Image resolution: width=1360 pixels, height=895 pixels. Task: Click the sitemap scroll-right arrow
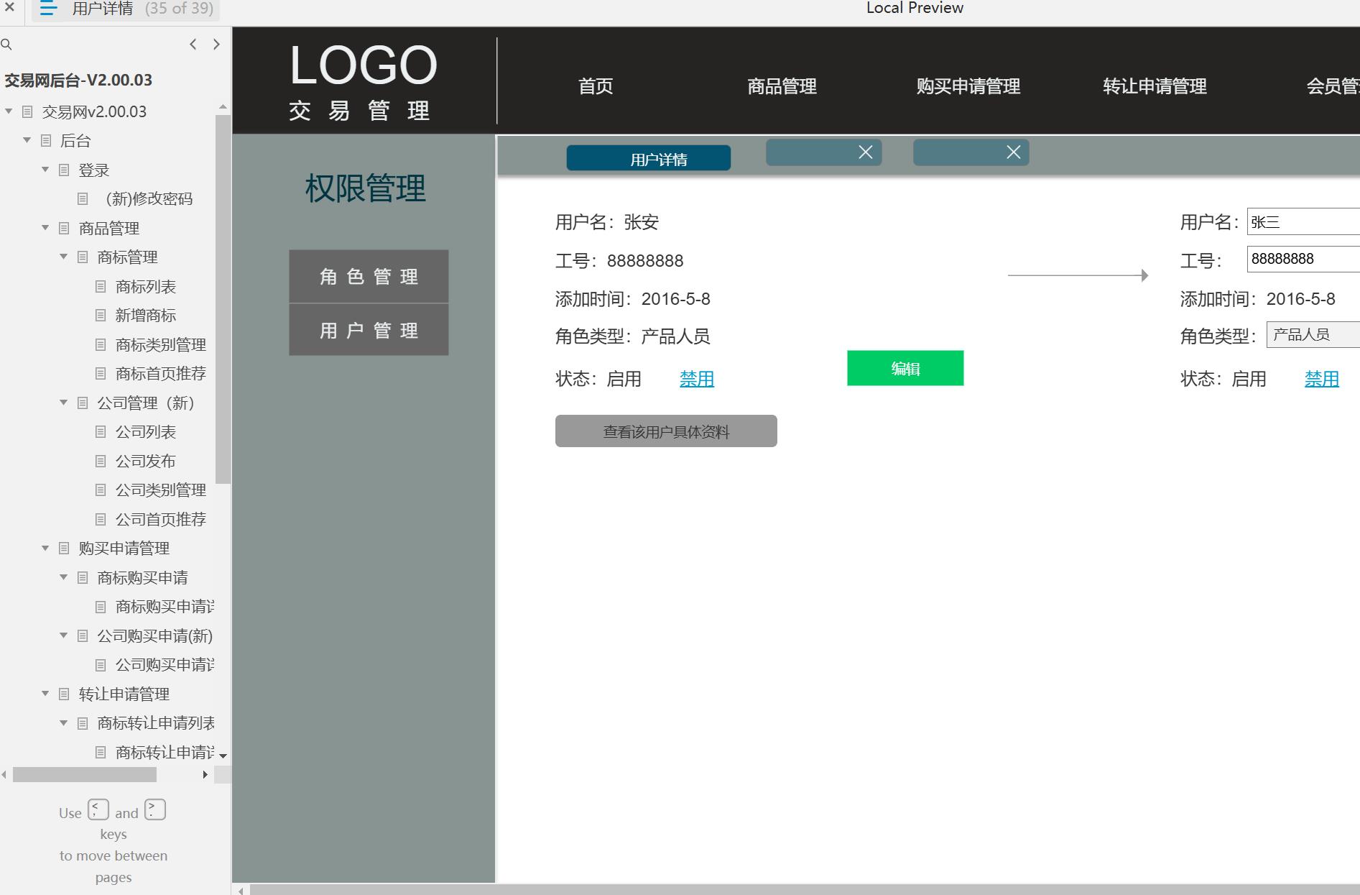(x=205, y=774)
